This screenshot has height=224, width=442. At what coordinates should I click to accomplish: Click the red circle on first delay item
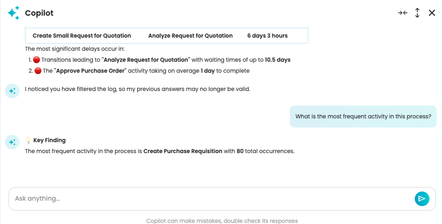[36, 60]
